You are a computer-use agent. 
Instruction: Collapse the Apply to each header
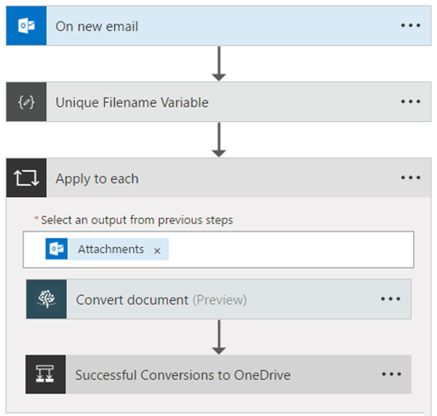pyautogui.click(x=219, y=178)
